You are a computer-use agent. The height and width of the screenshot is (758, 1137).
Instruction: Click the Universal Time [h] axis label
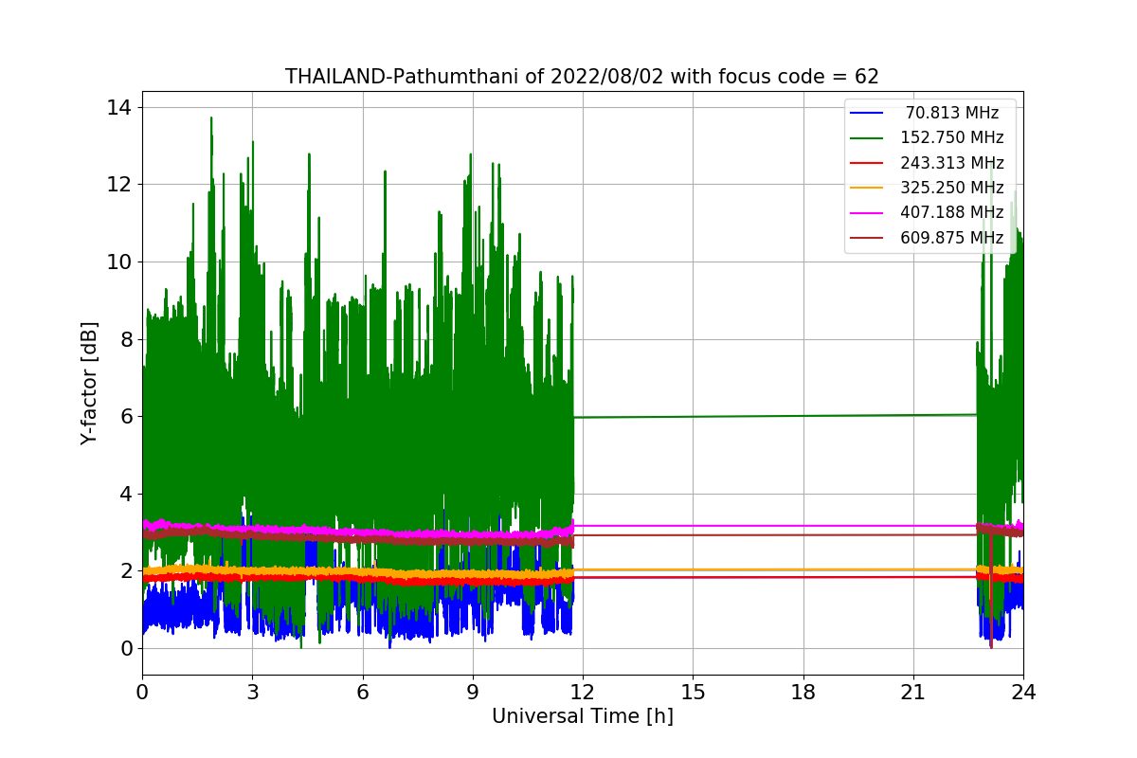click(583, 717)
